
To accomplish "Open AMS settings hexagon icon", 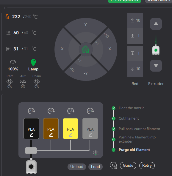I will pyautogui.click(x=113, y=166).
